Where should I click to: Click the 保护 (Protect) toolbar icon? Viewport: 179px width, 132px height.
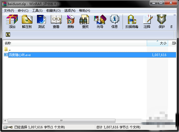(x=161, y=22)
